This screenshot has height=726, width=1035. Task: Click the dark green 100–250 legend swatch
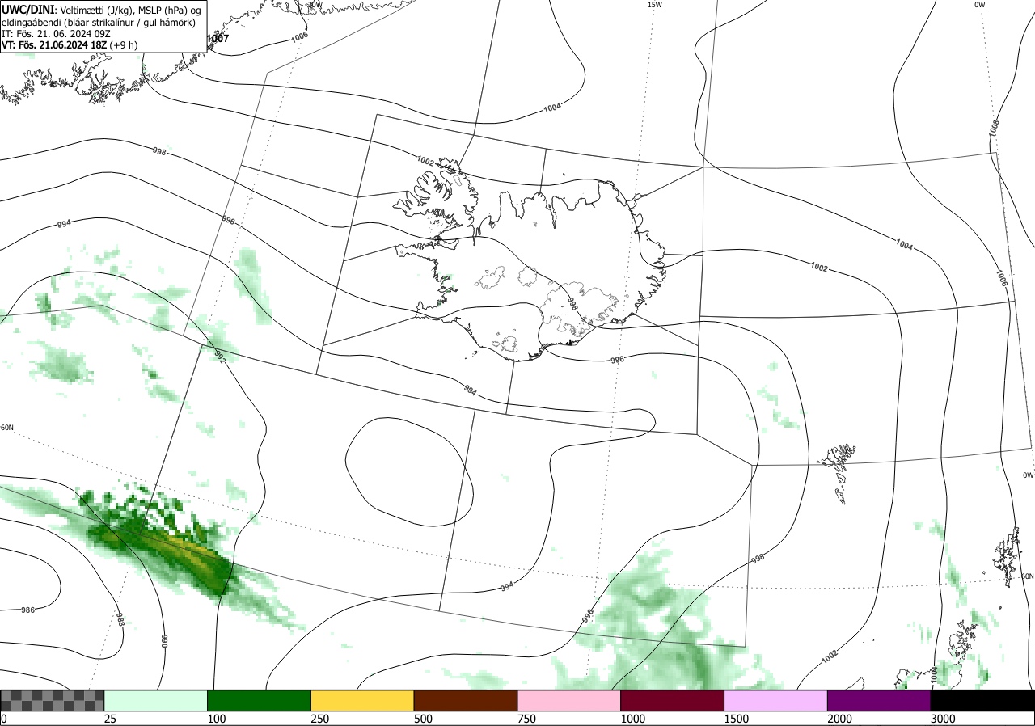[259, 700]
